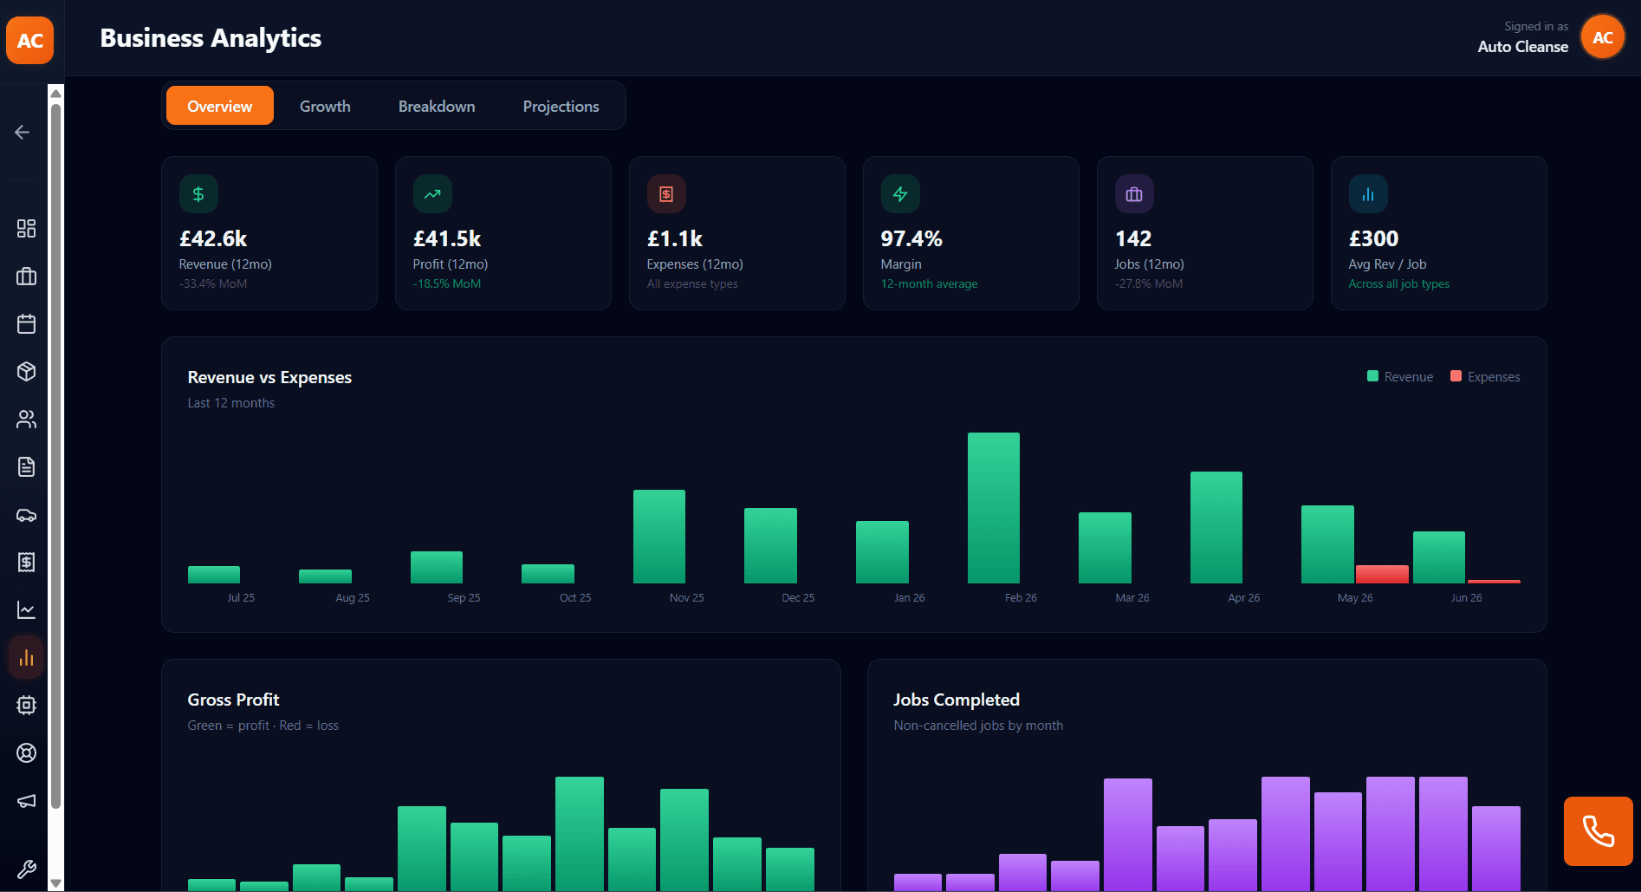Click the Auto Cleanse profile avatar
Screen dimensions: 1641x892
point(1602,37)
